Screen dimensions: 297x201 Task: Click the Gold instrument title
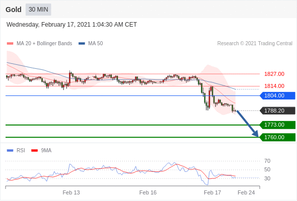click(x=14, y=10)
